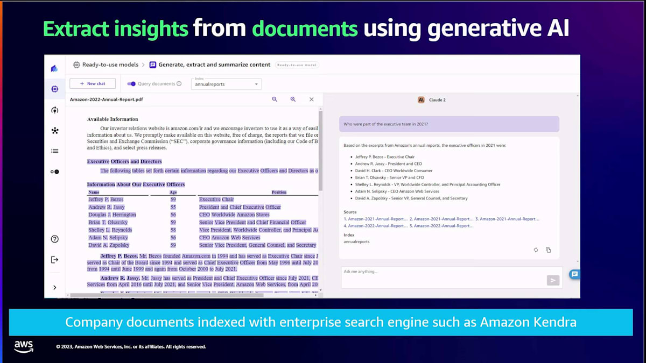Click the SageMaker Canvas logo in sidebar
This screenshot has height=363, width=646.
click(x=54, y=68)
